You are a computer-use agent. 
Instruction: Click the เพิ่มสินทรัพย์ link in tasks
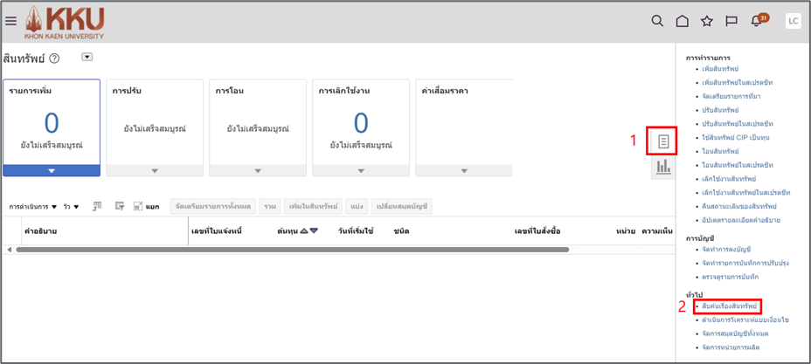tap(719, 68)
